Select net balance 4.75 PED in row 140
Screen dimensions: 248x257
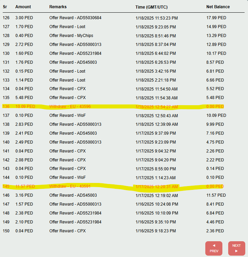[x=215, y=142]
